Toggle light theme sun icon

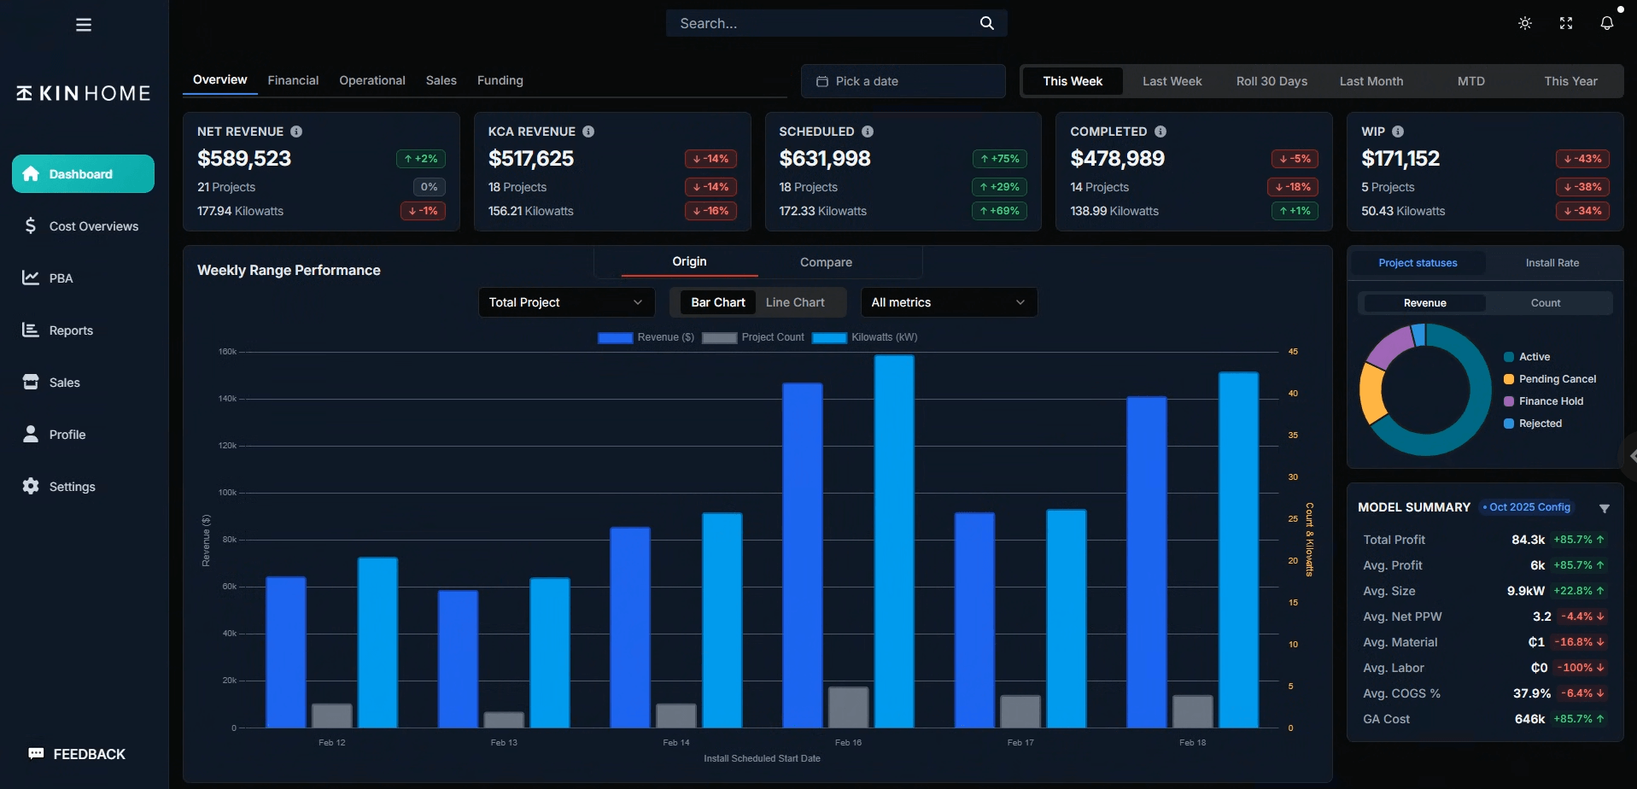(x=1525, y=23)
